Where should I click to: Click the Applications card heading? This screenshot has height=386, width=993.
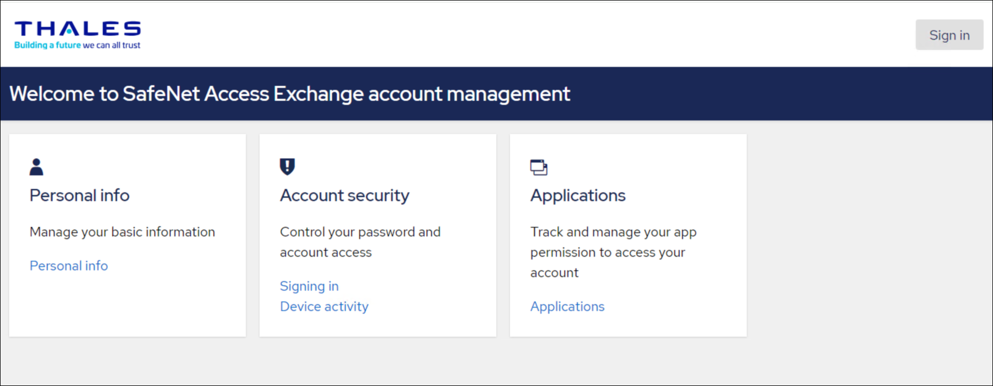[x=578, y=195]
